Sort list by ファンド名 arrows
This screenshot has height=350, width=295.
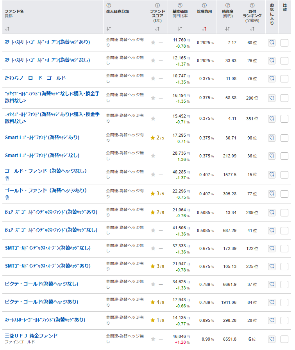(7, 29)
